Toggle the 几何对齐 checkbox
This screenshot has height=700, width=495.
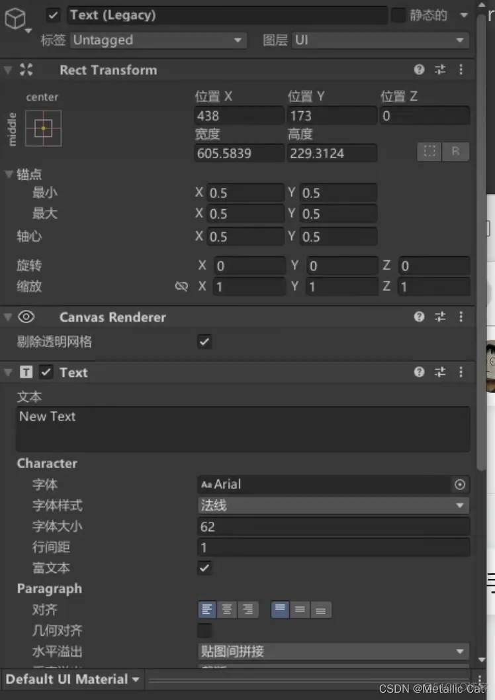point(204,630)
